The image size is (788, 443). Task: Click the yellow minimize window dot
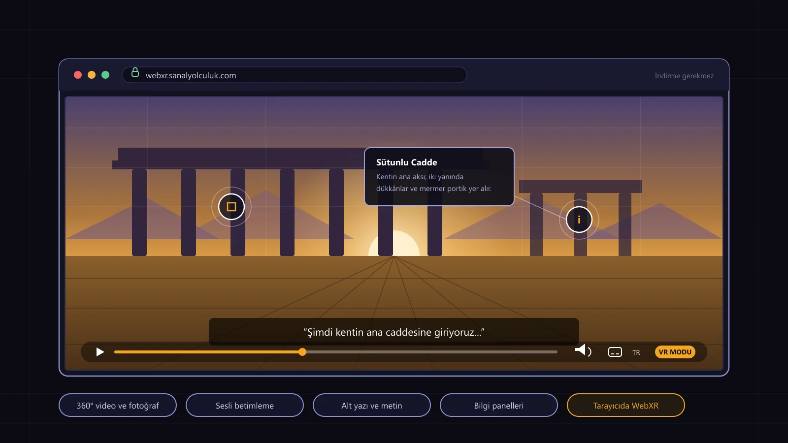92,75
